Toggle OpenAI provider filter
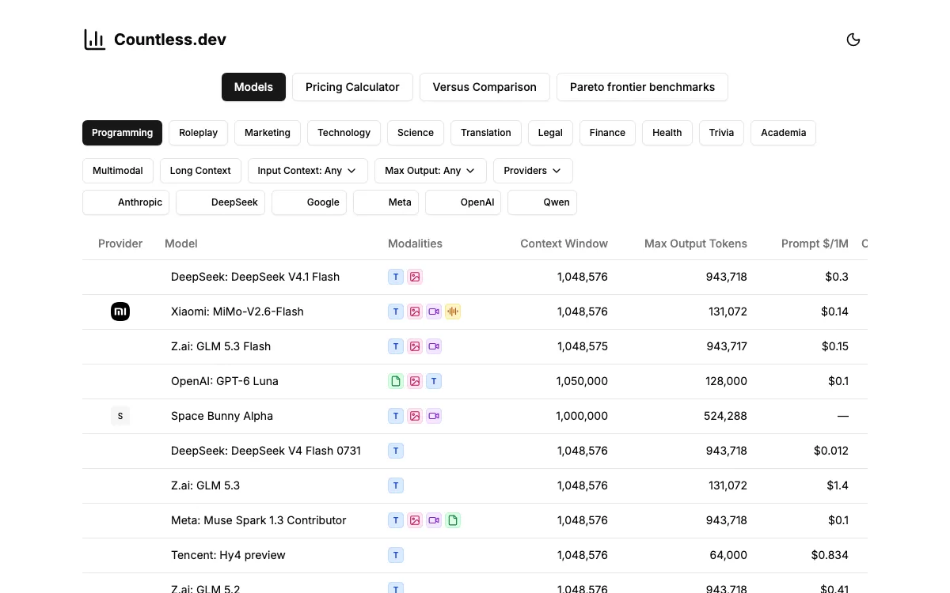Image resolution: width=950 pixels, height=593 pixels. pos(463,202)
